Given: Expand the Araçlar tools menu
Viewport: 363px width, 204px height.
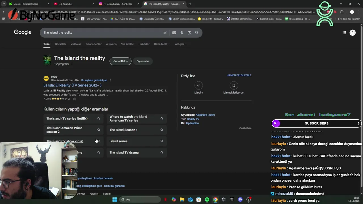Looking at the screenshot, I should (x=181, y=44).
